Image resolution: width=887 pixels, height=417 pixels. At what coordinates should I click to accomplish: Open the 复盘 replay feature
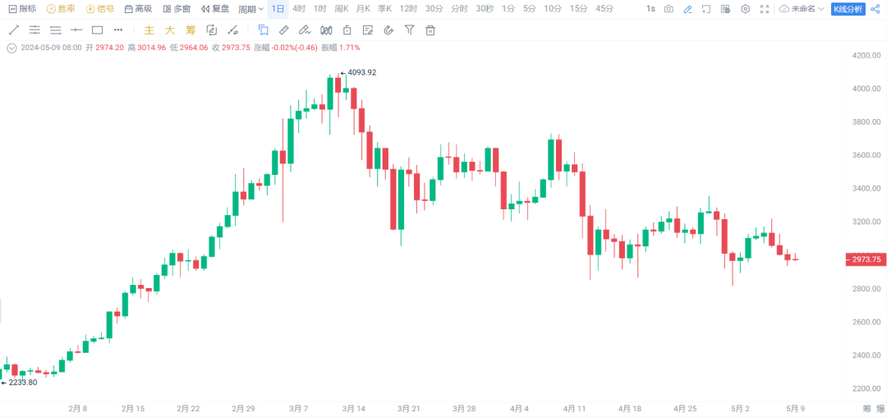point(215,9)
